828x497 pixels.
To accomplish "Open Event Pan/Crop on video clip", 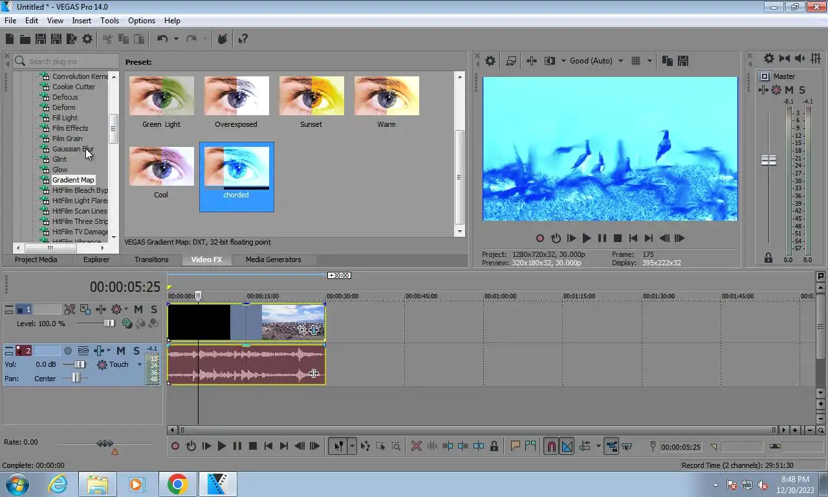I will point(302,329).
